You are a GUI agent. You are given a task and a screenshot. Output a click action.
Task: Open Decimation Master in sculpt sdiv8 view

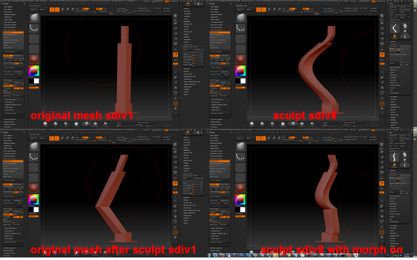(x=216, y=25)
